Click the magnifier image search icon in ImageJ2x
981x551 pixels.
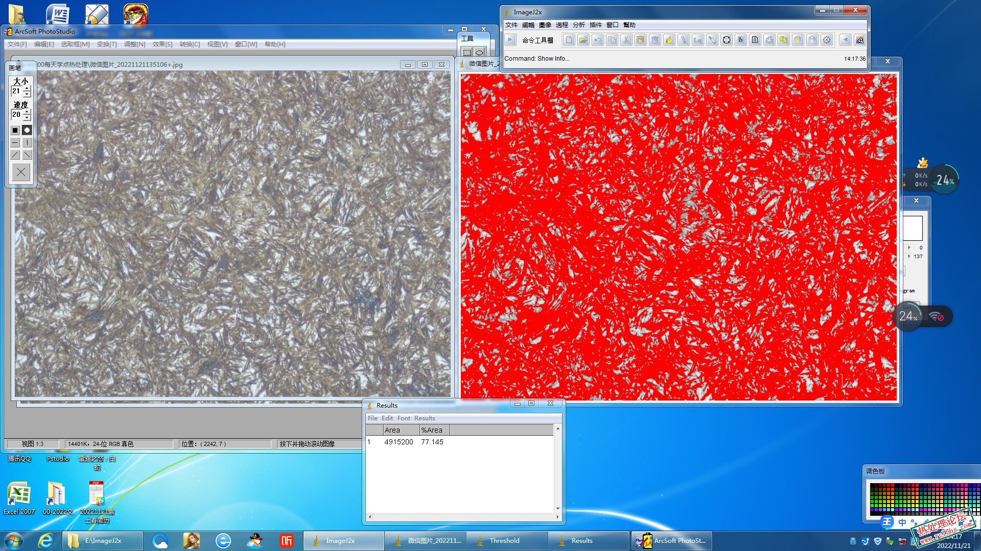(860, 40)
